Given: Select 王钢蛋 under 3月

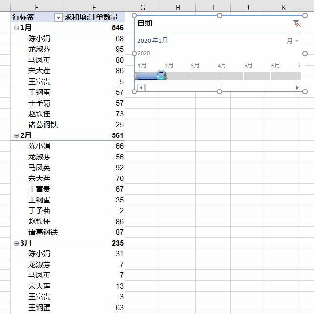Looking at the screenshot, I should coord(39,308).
